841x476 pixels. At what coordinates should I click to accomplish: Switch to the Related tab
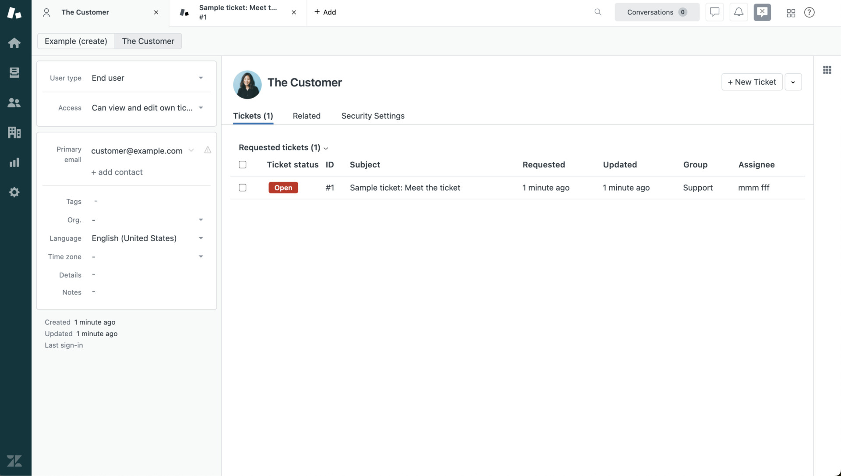[307, 116]
